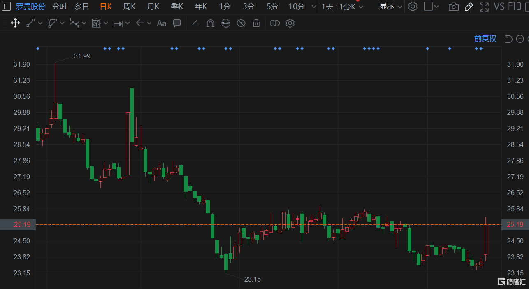Image resolution: width=529 pixels, height=289 pixels.
Task: Expand the ruler measurement tool options
Action: point(106,23)
